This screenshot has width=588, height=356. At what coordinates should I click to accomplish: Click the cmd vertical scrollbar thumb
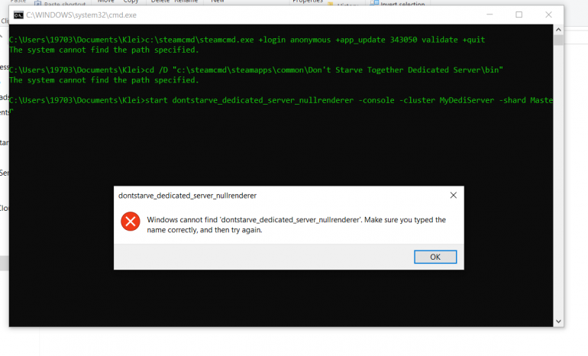click(558, 40)
